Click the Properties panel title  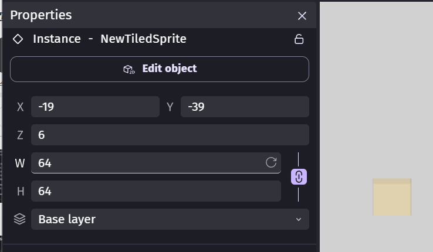coord(41,15)
